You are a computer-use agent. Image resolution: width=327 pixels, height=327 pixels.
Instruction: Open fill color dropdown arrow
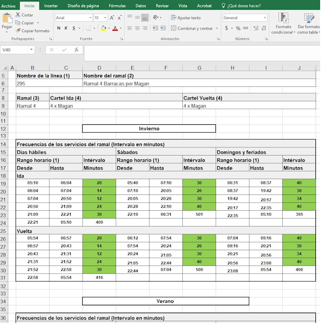(109, 28)
